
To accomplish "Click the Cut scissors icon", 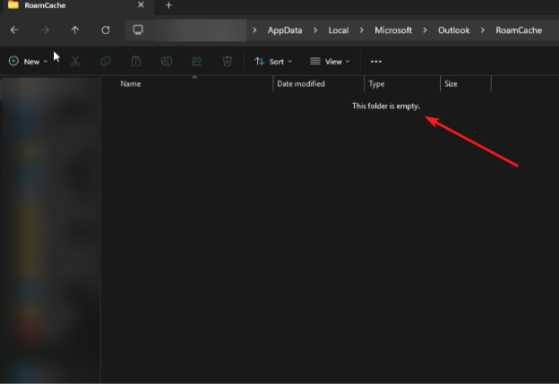I will click(x=76, y=62).
